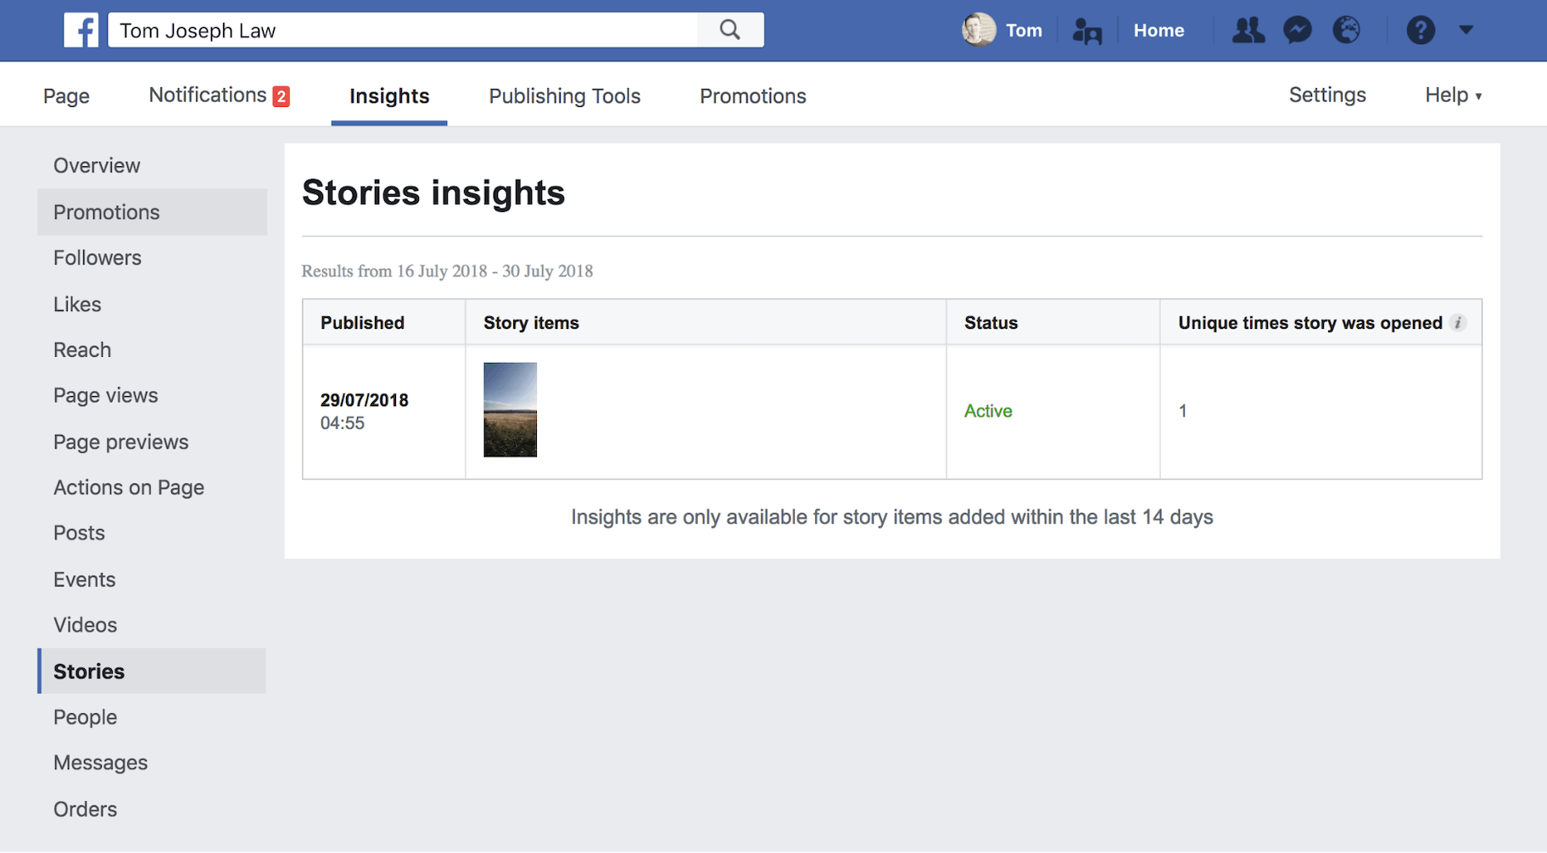Switch to the Publishing Tools tab

tap(564, 95)
